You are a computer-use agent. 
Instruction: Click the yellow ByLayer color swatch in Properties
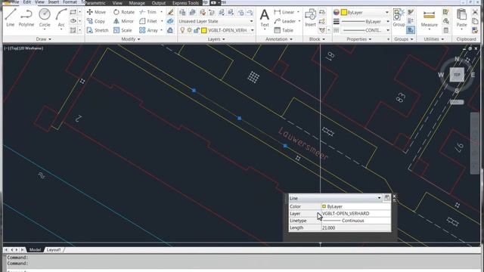(x=344, y=12)
